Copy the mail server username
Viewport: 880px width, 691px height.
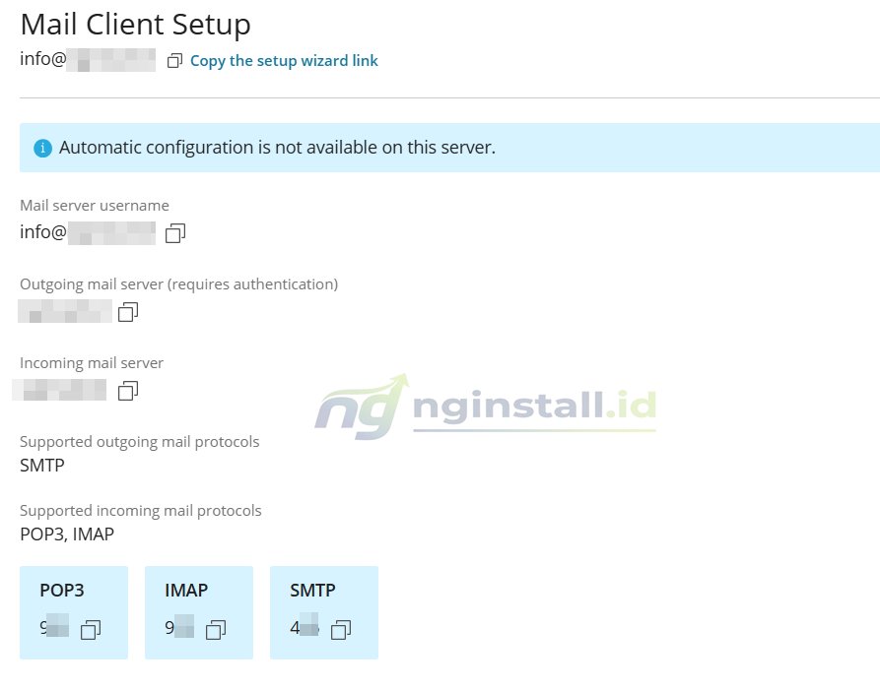[x=174, y=233]
